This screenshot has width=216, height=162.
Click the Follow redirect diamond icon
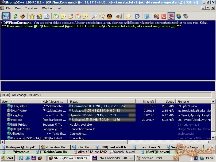pos(23,16)
